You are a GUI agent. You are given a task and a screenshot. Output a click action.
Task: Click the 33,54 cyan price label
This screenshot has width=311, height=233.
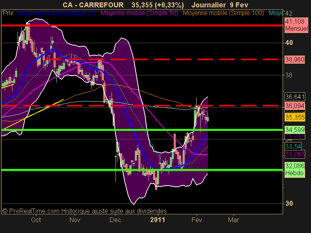[293, 147]
